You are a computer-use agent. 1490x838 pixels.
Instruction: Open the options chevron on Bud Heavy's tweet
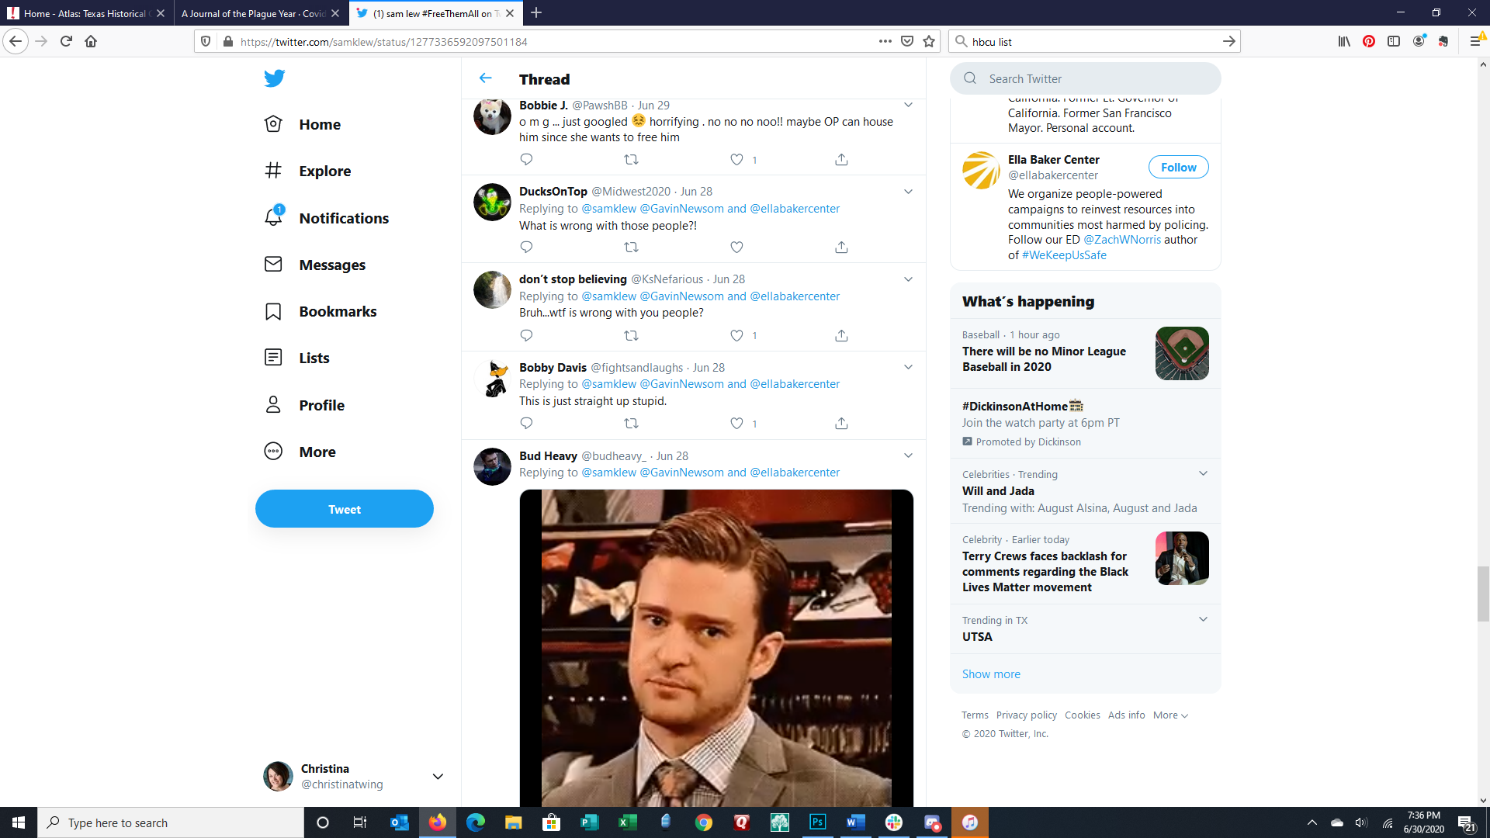point(908,455)
